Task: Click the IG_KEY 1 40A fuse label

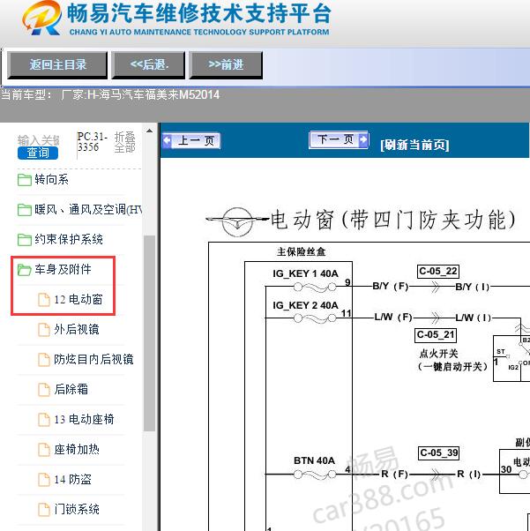Action: point(305,273)
